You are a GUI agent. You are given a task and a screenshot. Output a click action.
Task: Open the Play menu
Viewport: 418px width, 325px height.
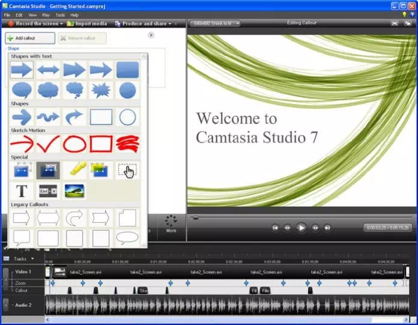tap(46, 15)
